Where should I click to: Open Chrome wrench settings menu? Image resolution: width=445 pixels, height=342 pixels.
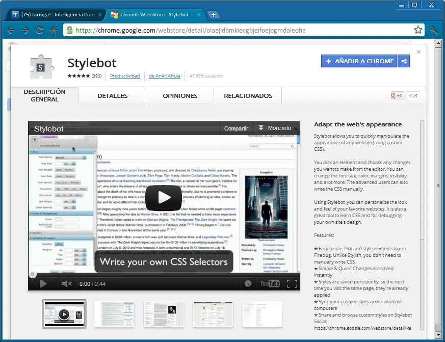[x=434, y=30]
